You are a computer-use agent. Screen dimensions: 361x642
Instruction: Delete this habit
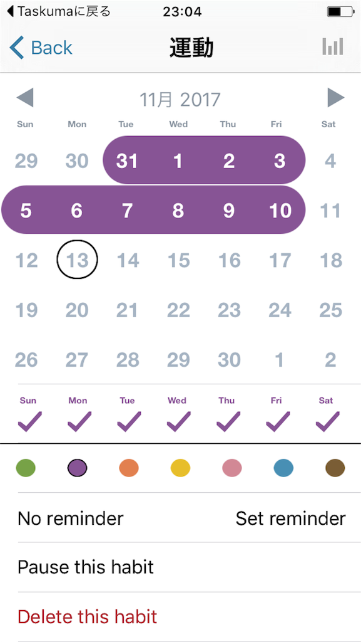point(87,617)
